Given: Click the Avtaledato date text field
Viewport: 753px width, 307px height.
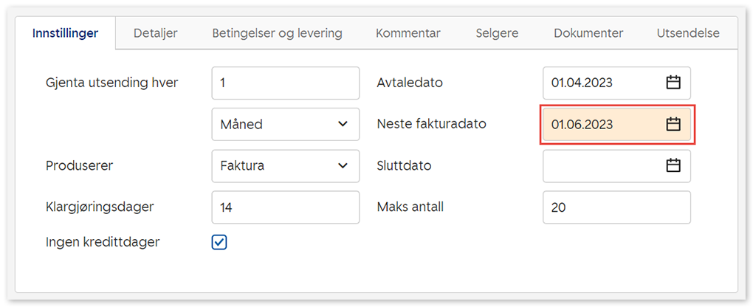Looking at the screenshot, I should (602, 83).
